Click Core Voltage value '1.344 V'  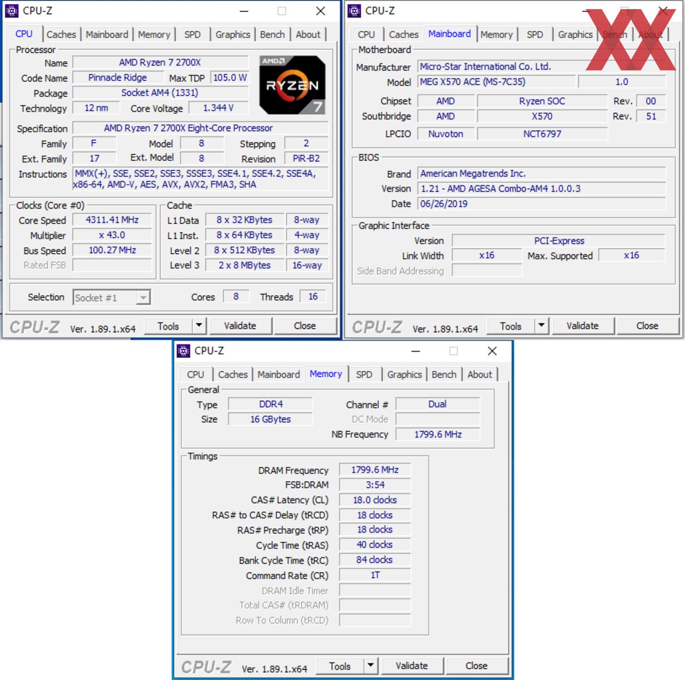coord(218,108)
